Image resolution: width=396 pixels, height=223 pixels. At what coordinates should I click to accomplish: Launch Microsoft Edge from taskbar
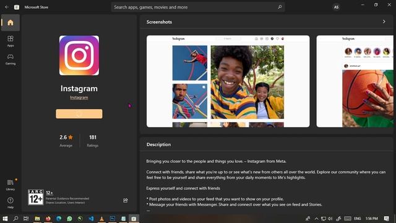59,219
